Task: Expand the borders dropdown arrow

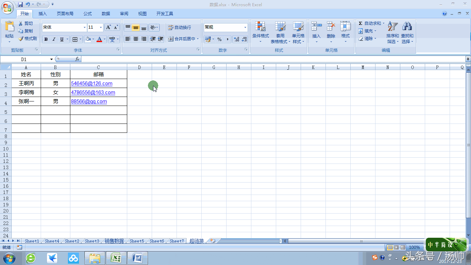Action: [x=81, y=39]
